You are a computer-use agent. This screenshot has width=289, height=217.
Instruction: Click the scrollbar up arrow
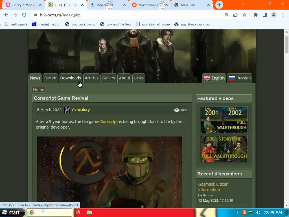point(286,32)
